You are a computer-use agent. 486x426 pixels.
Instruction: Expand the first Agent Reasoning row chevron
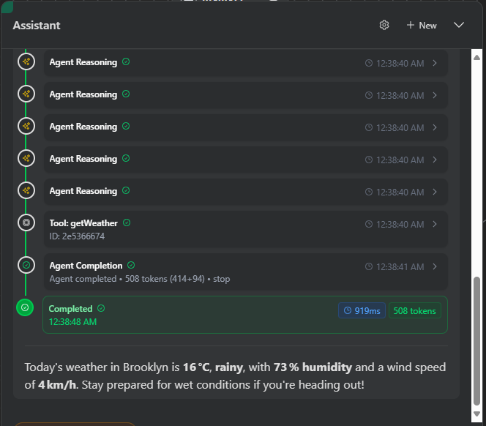click(x=435, y=63)
